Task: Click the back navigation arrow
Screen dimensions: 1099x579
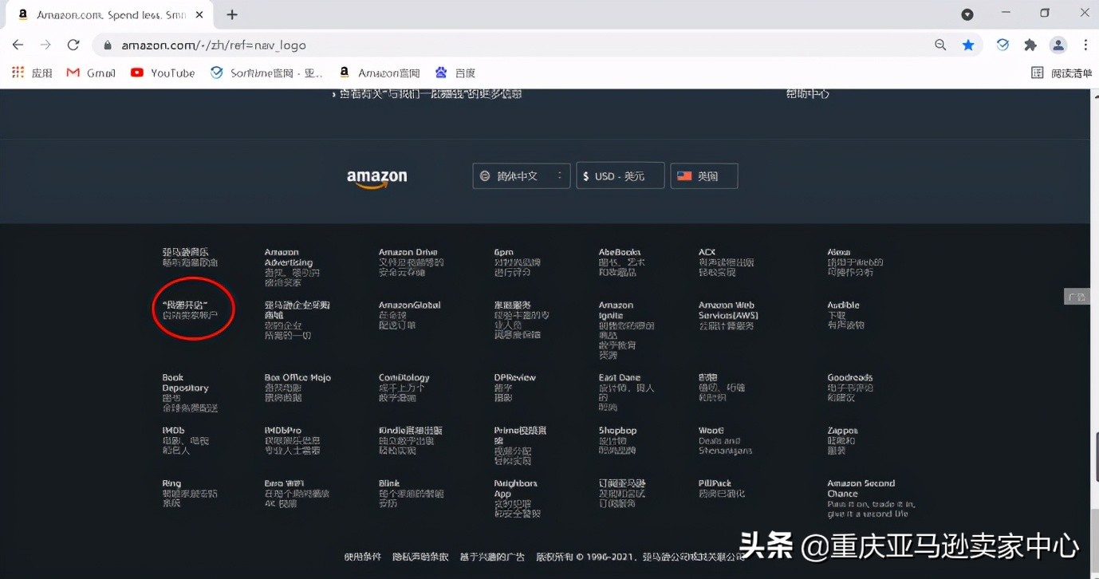Action: point(18,45)
